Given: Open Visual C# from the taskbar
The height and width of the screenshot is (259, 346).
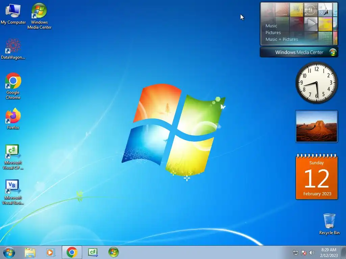Looking at the screenshot, I should point(93,252).
